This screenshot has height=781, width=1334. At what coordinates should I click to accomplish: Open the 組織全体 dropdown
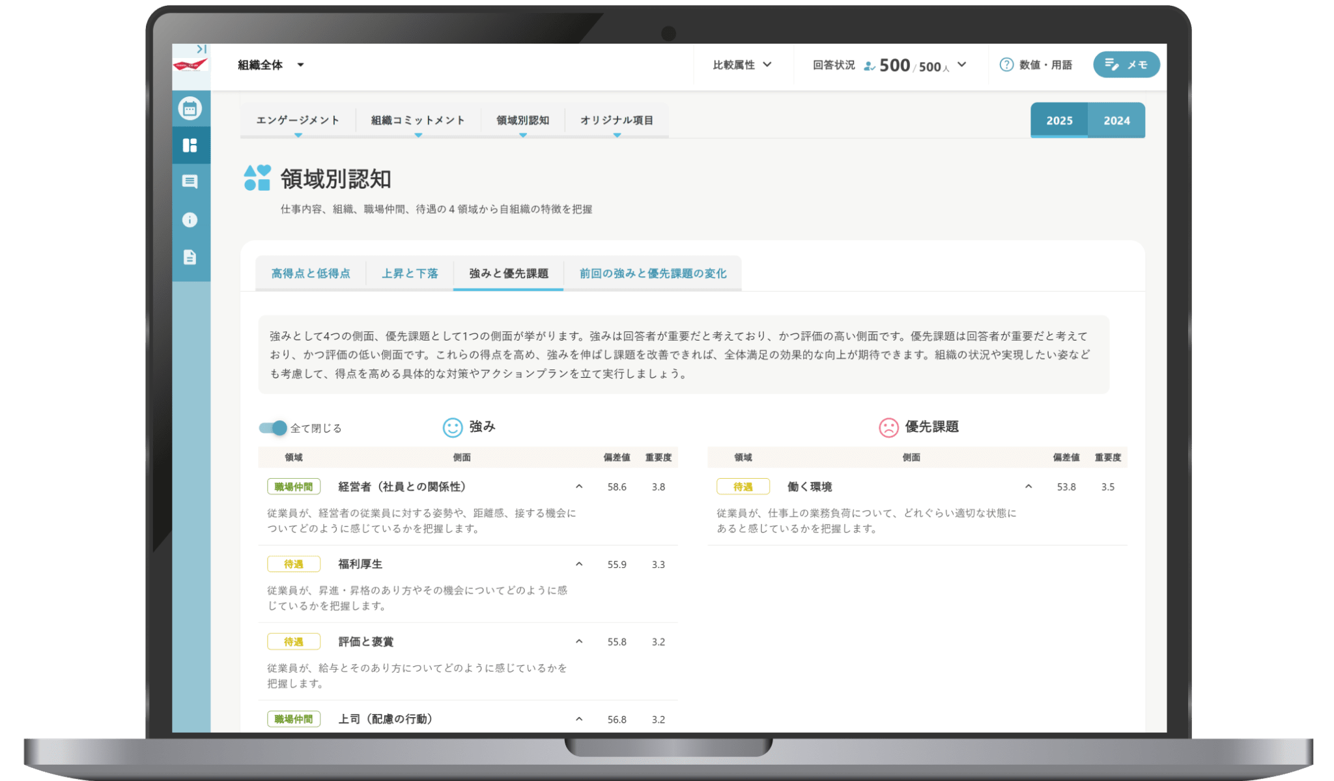(270, 64)
